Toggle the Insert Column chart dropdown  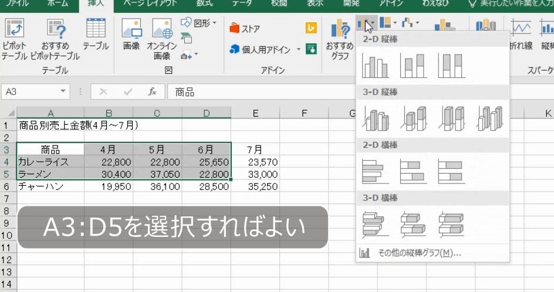[366, 23]
